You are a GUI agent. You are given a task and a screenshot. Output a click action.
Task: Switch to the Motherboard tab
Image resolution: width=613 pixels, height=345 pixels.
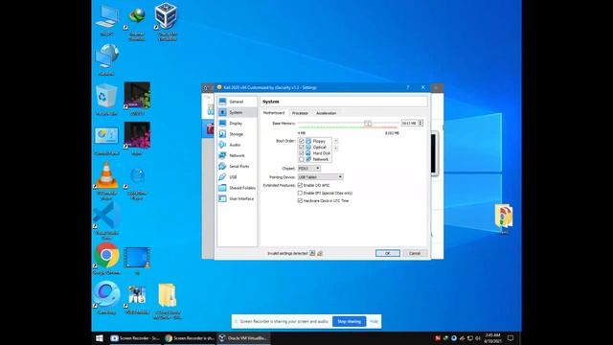point(274,113)
